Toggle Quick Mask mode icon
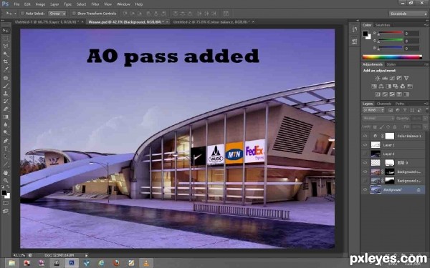This screenshot has width=430, height=268. (x=6, y=203)
